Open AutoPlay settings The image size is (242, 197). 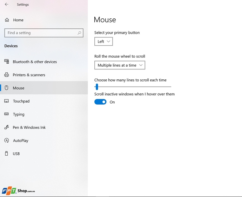[44, 140]
